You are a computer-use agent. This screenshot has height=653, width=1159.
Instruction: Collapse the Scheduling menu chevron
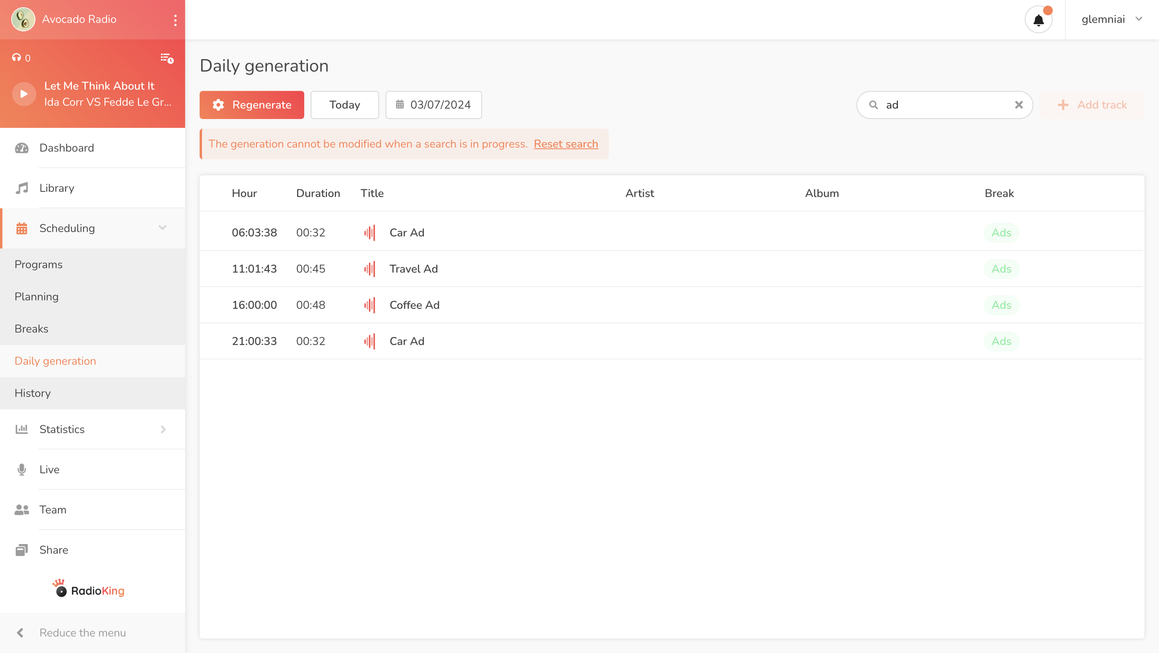point(163,228)
